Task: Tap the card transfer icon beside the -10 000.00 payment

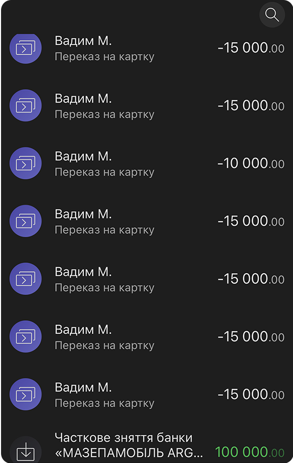Action: (x=26, y=163)
